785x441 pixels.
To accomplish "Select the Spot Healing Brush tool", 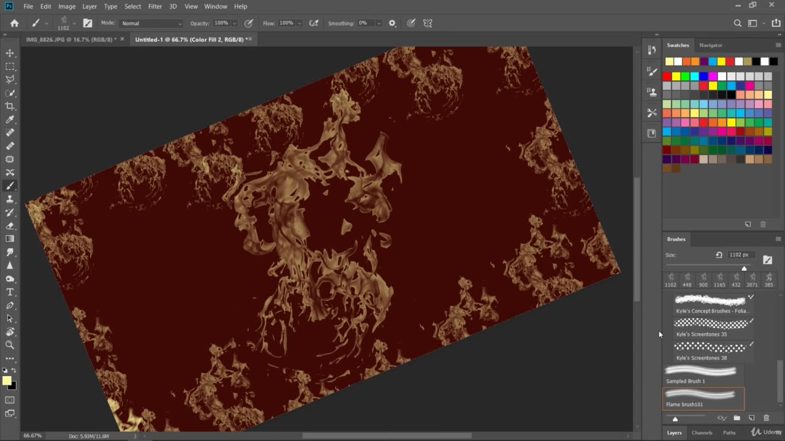I will tap(10, 133).
